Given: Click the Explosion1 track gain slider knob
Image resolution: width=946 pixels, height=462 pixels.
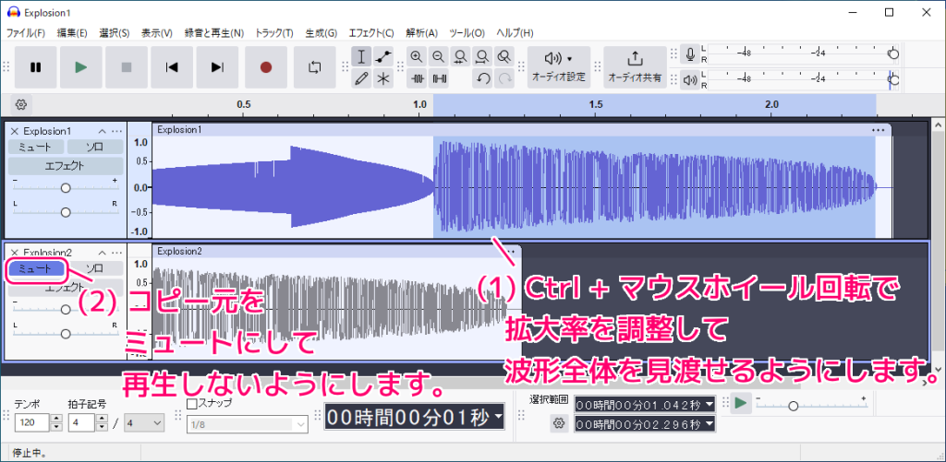Looking at the screenshot, I should click(65, 187).
